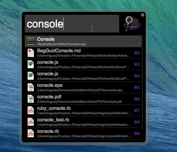Click inside the console search field
Viewport: 177px width, 152px height.
72,24
